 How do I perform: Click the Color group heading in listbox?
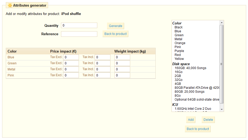[x=177, y=23]
